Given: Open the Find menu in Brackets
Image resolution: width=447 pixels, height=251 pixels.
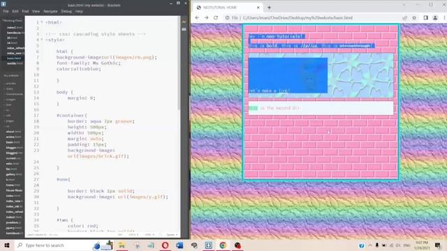Looking at the screenshot, I should (x=25, y=11).
